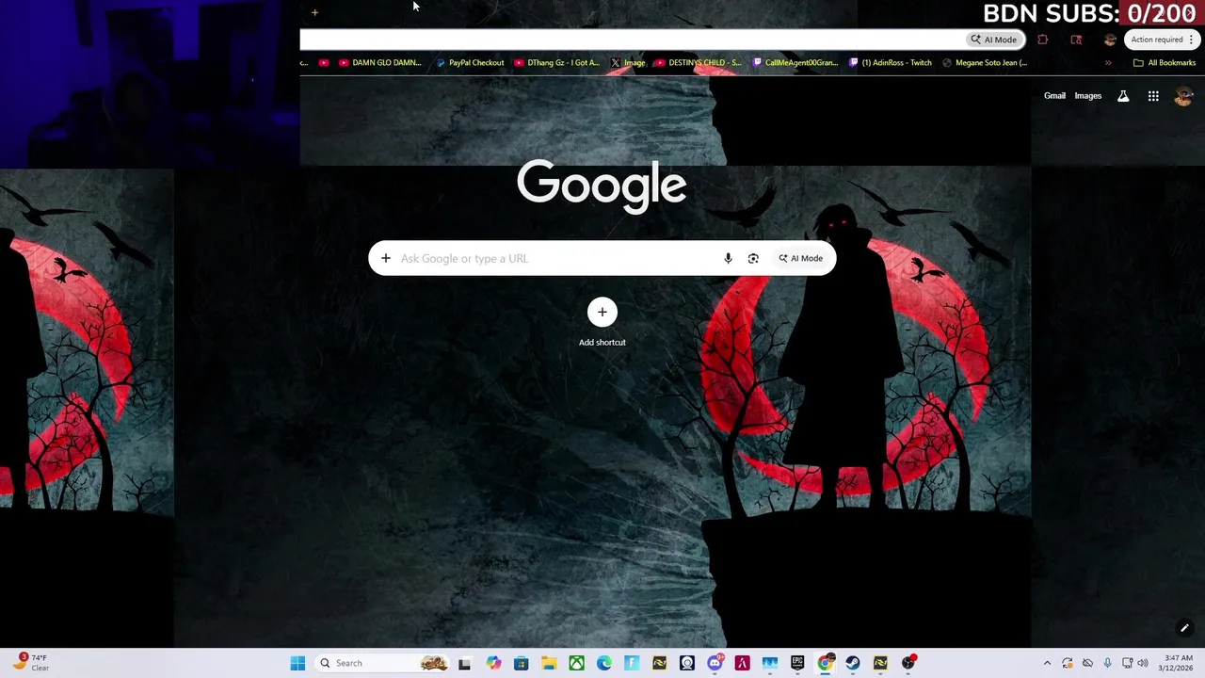Open the YouTube icon-only bookmark
Viewport: 1205px width, 678px height.
tap(324, 63)
